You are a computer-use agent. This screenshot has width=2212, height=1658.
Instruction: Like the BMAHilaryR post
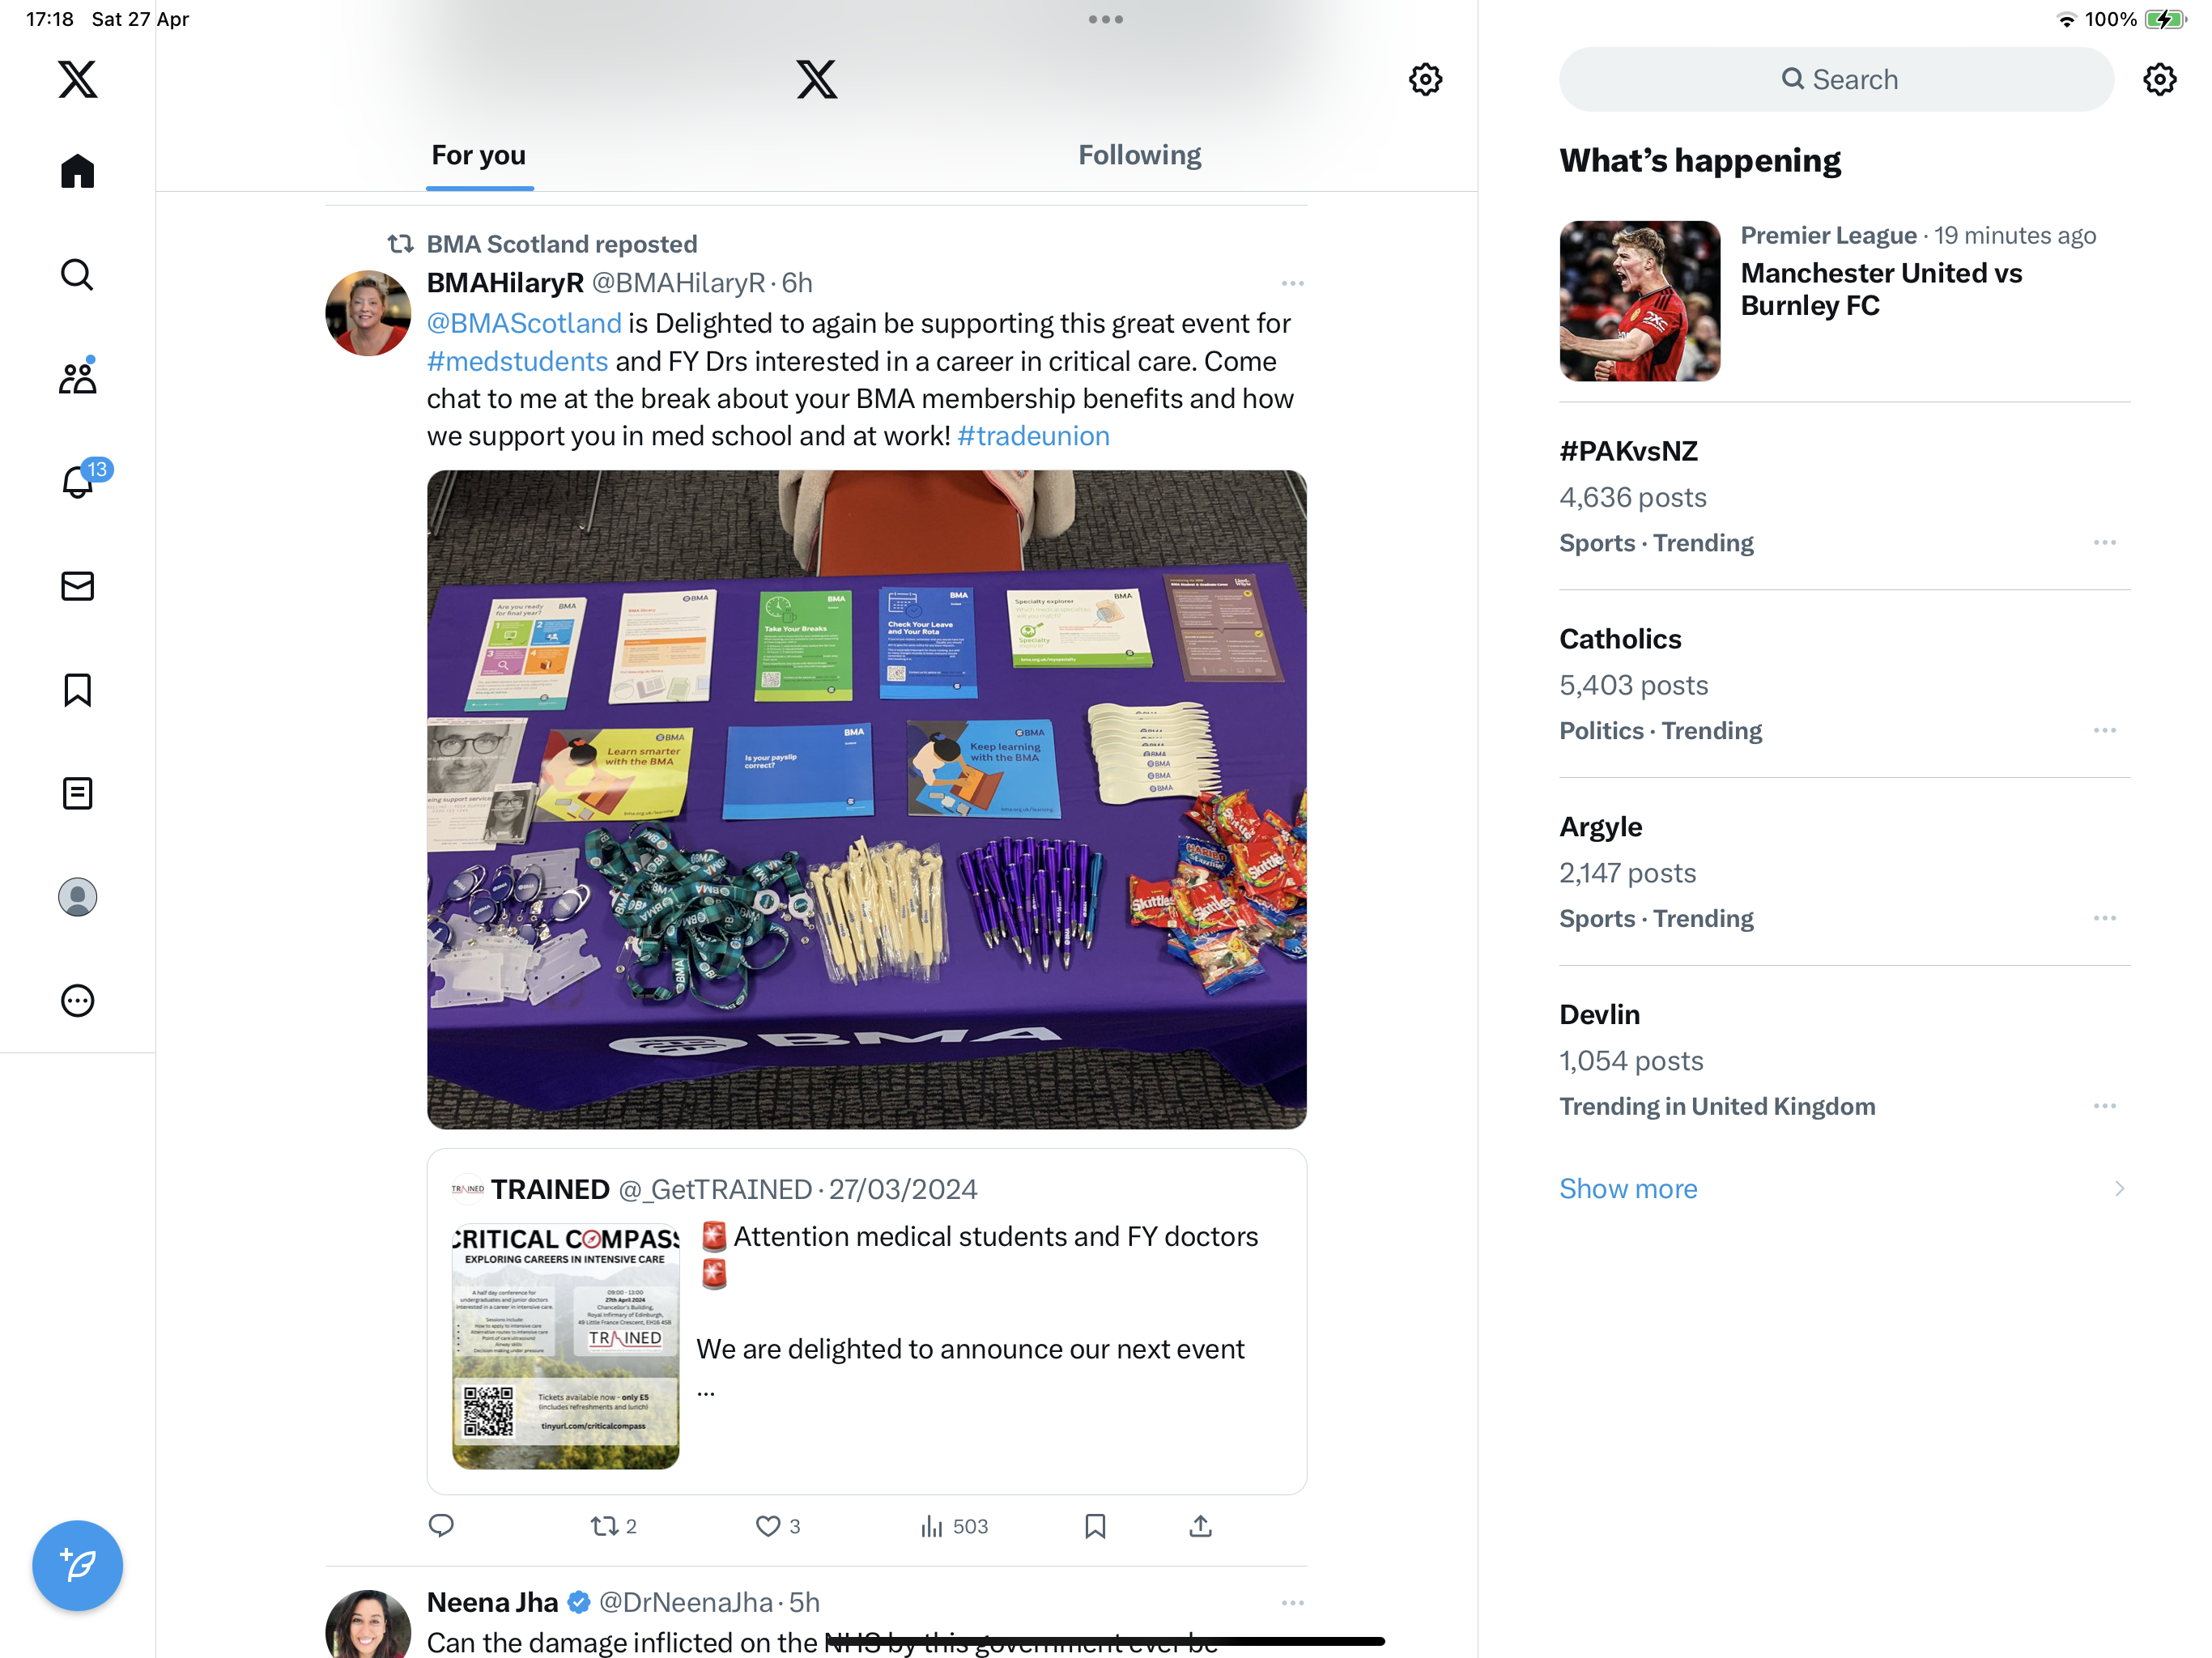[777, 1526]
